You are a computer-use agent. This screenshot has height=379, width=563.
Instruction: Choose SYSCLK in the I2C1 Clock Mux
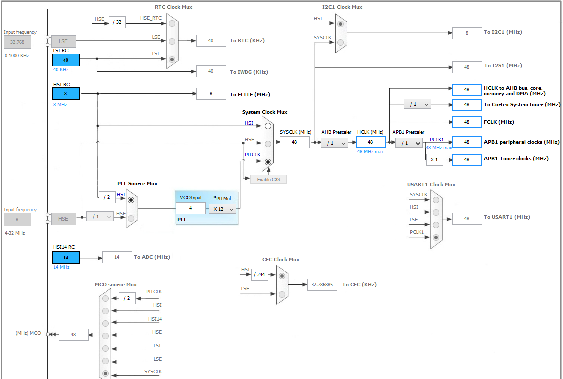click(x=340, y=42)
